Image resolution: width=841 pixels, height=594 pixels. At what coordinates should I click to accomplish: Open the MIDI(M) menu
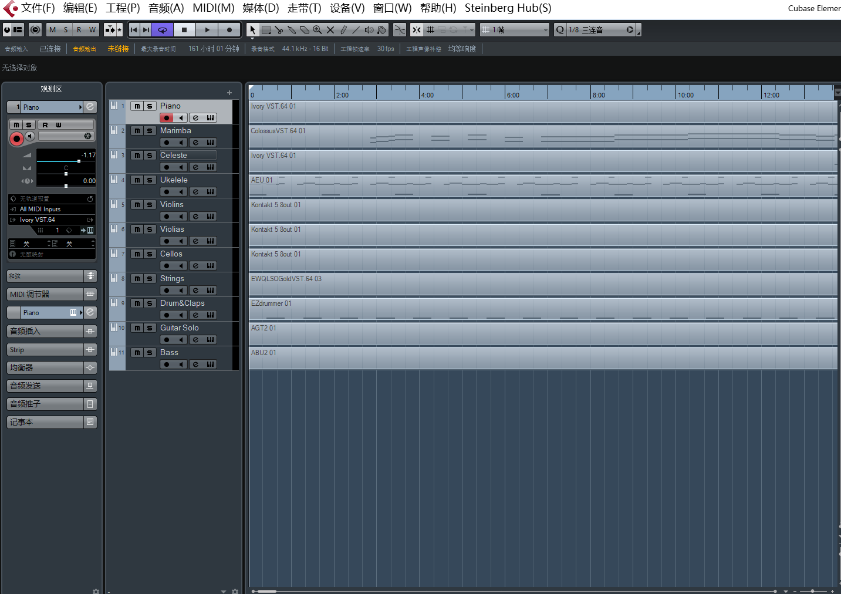(x=214, y=8)
